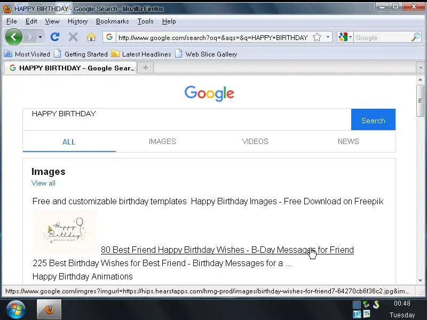The image size is (427, 320).
Task: Open the Edit menu
Action: coord(31,21)
